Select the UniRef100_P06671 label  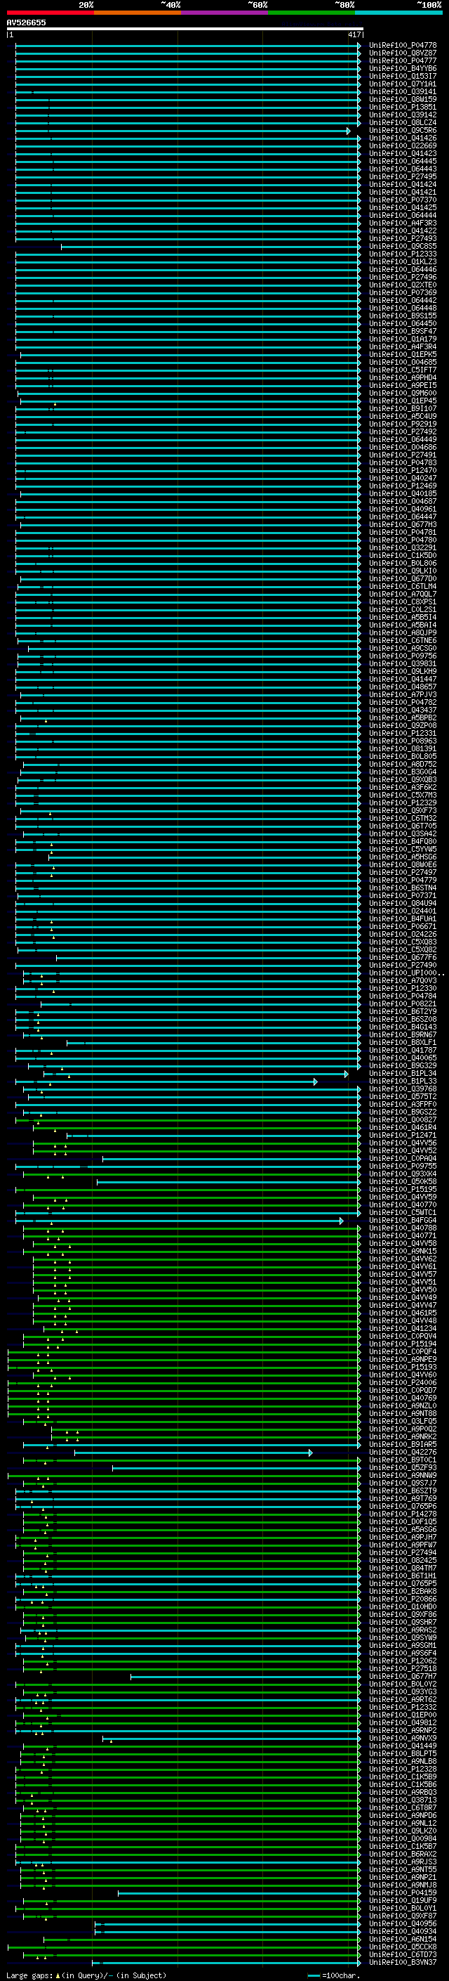[403, 926]
